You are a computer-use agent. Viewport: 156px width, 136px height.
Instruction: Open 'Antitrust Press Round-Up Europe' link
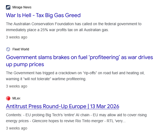pyautogui.click(x=63, y=106)
